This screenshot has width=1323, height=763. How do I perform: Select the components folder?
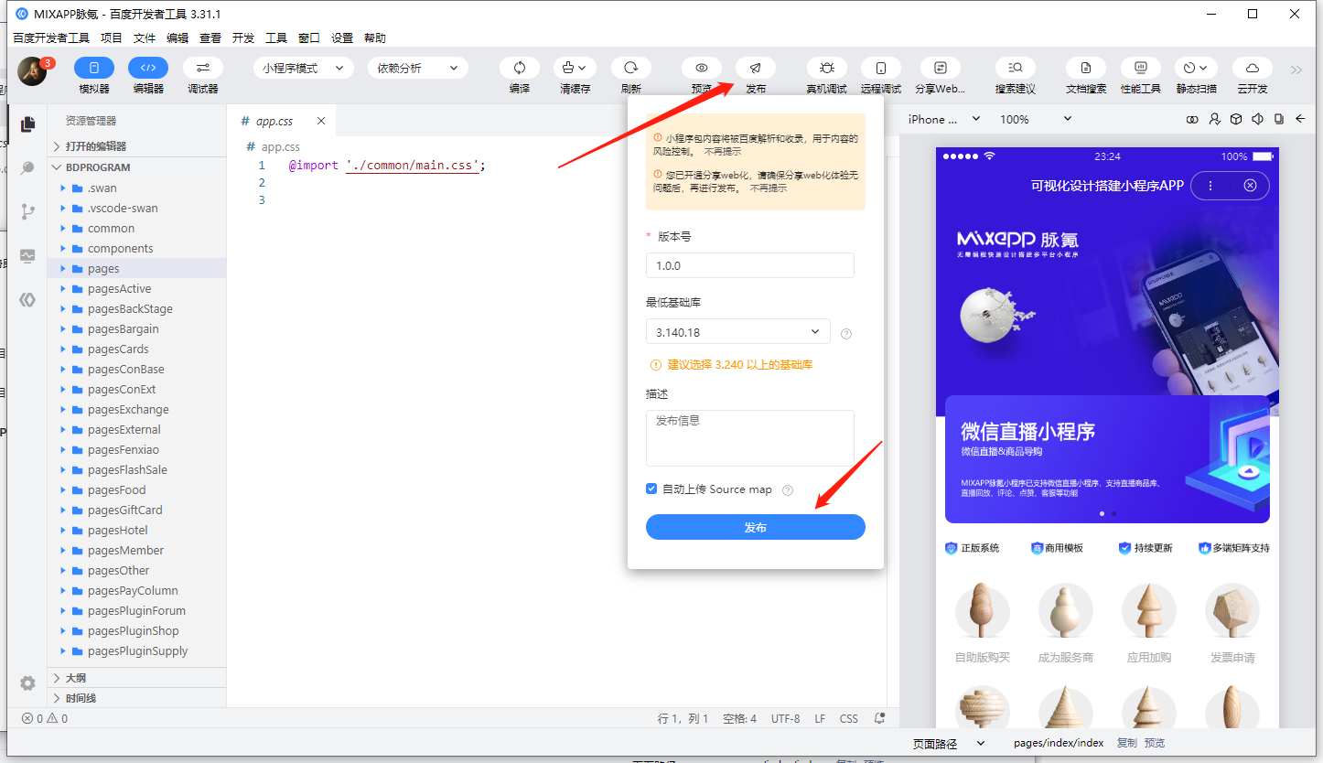tap(136, 248)
